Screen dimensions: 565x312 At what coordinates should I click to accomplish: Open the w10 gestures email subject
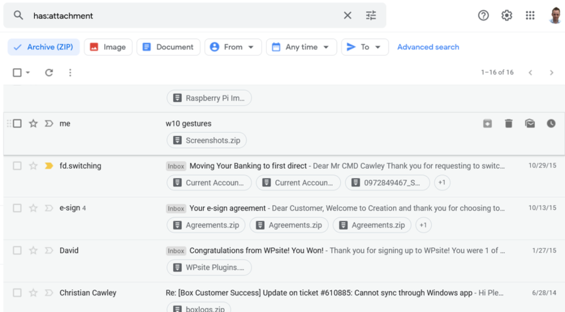tap(188, 123)
